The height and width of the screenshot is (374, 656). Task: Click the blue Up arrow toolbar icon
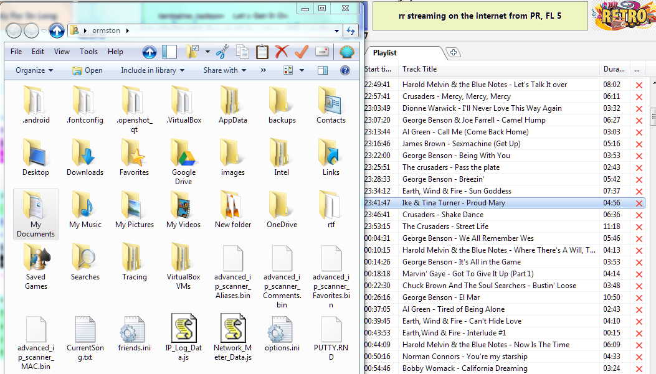[x=150, y=52]
